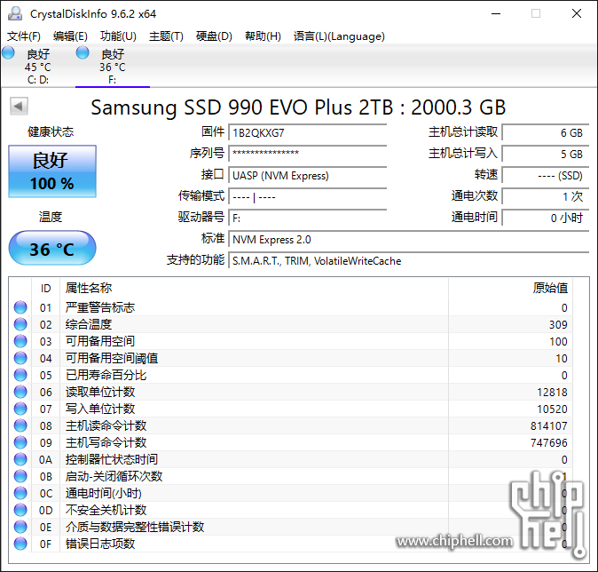This screenshot has width=598, height=572.
Task: Click the status orb for ID 0E 介质与数据完整性错误计数
Action: 20,527
